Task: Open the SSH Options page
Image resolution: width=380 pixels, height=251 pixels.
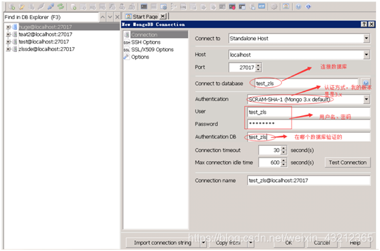Action: pos(146,42)
